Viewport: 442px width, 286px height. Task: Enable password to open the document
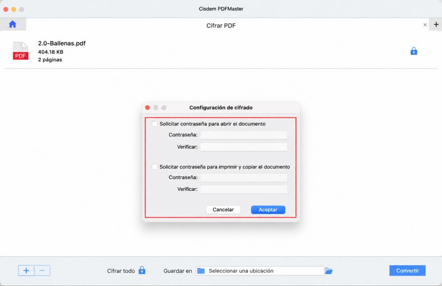point(155,124)
